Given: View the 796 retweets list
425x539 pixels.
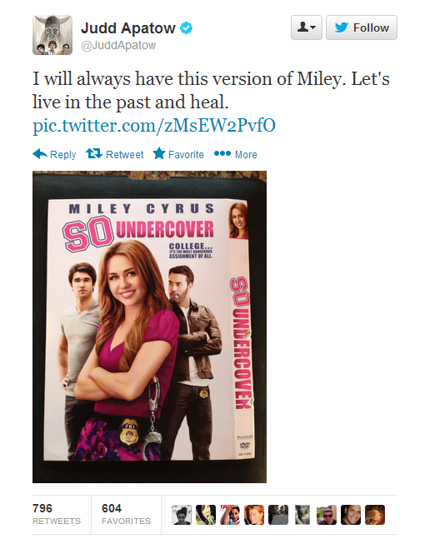Looking at the screenshot, I should tap(57, 514).
